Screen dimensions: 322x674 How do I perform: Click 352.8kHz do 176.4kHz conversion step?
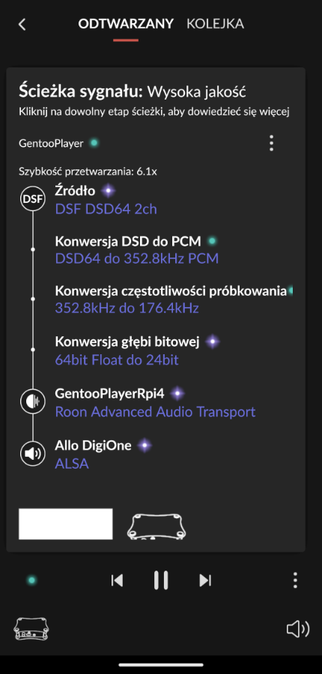click(127, 308)
